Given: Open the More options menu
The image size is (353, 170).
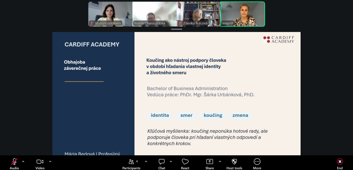Looking at the screenshot, I should coord(257,164).
